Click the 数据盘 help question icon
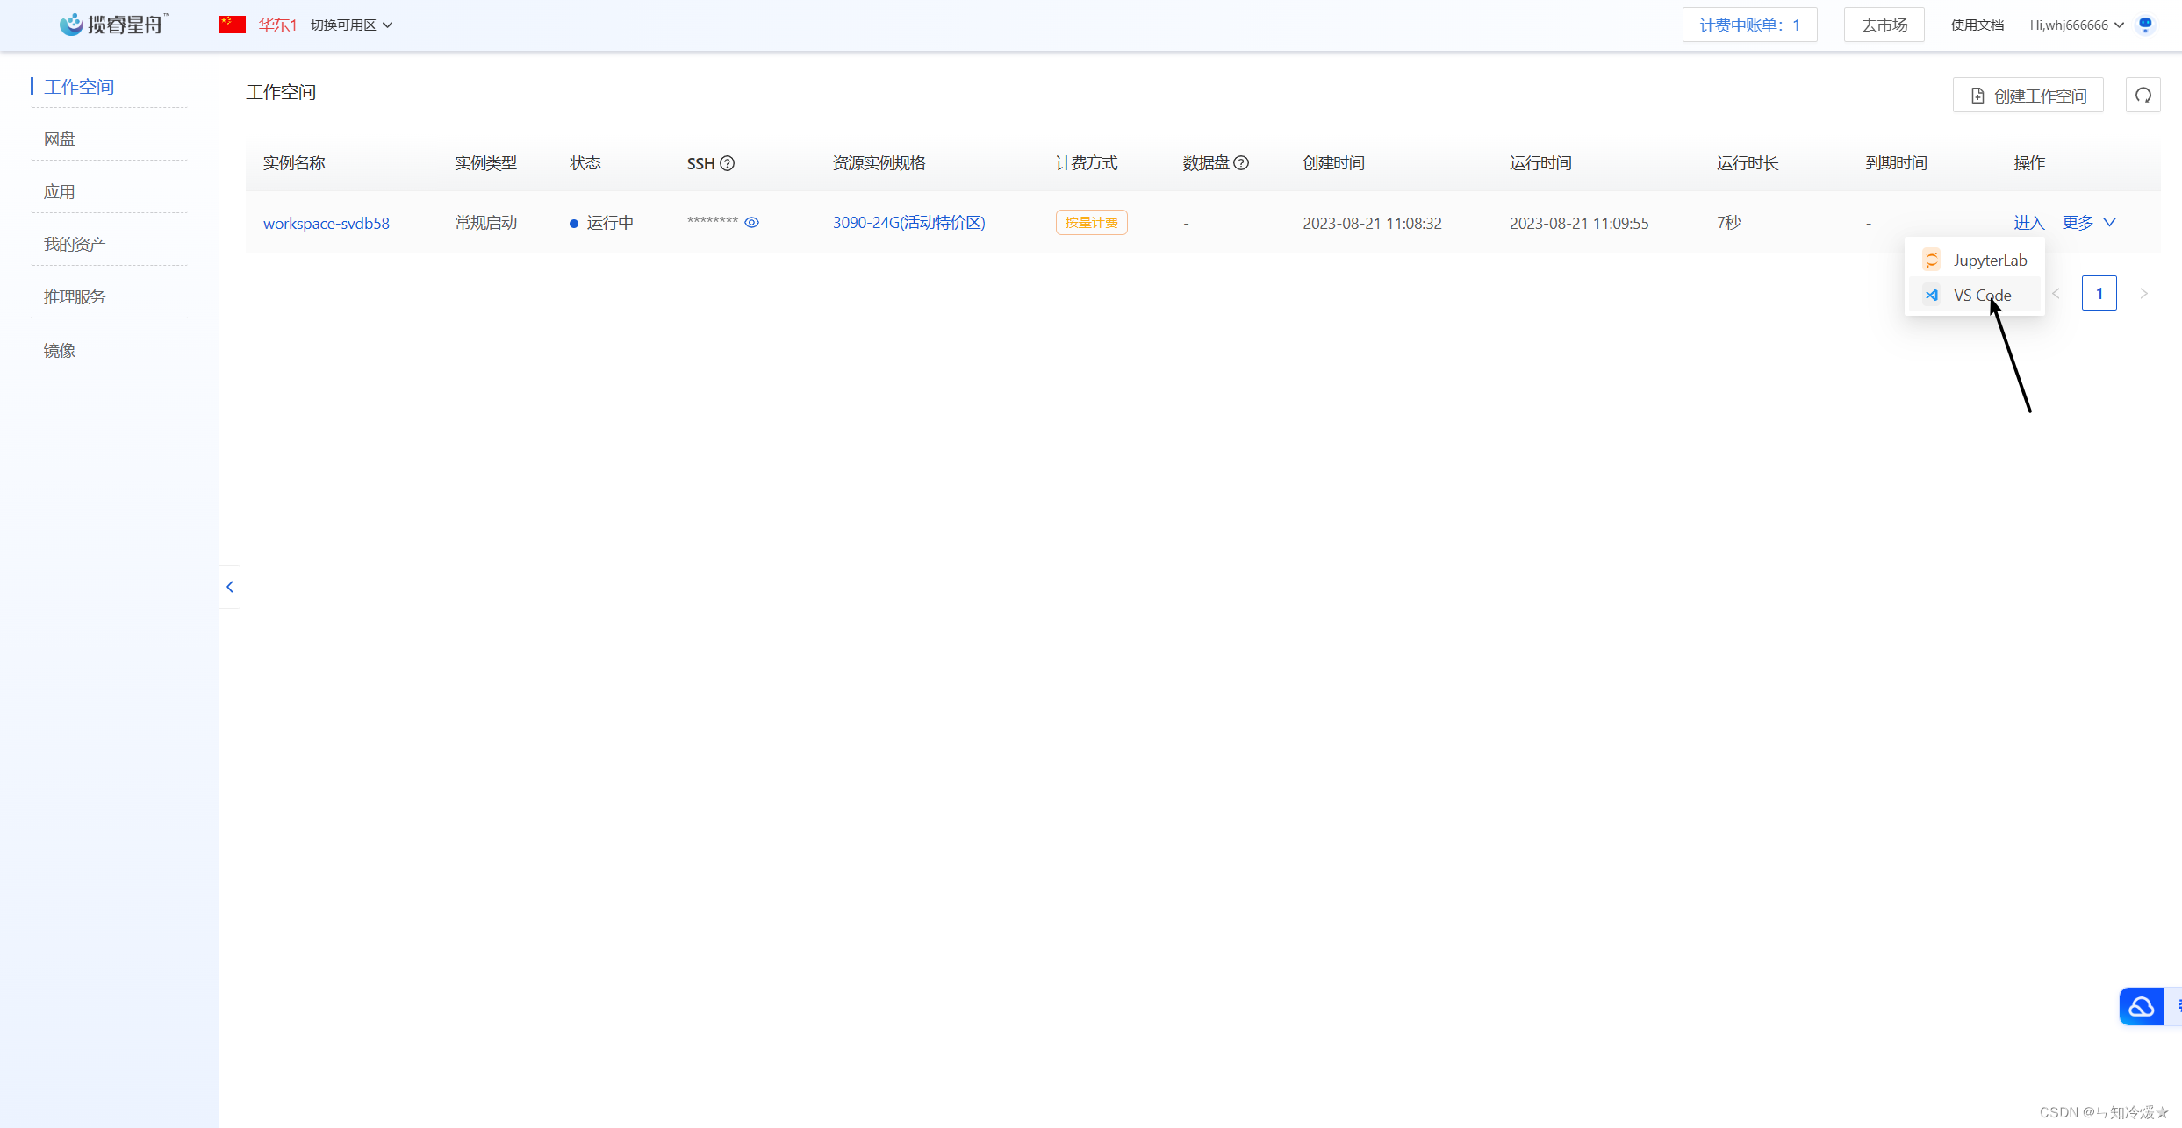Image resolution: width=2182 pixels, height=1128 pixels. [x=1241, y=163]
